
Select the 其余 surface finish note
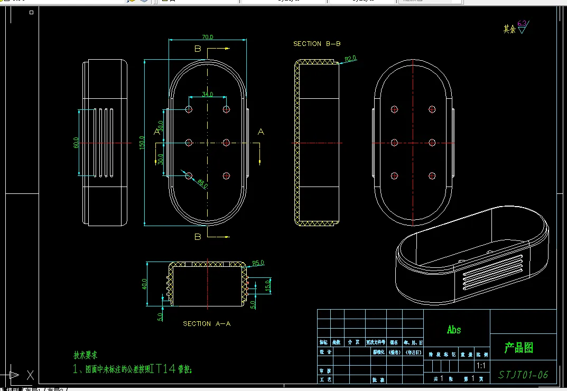509,29
